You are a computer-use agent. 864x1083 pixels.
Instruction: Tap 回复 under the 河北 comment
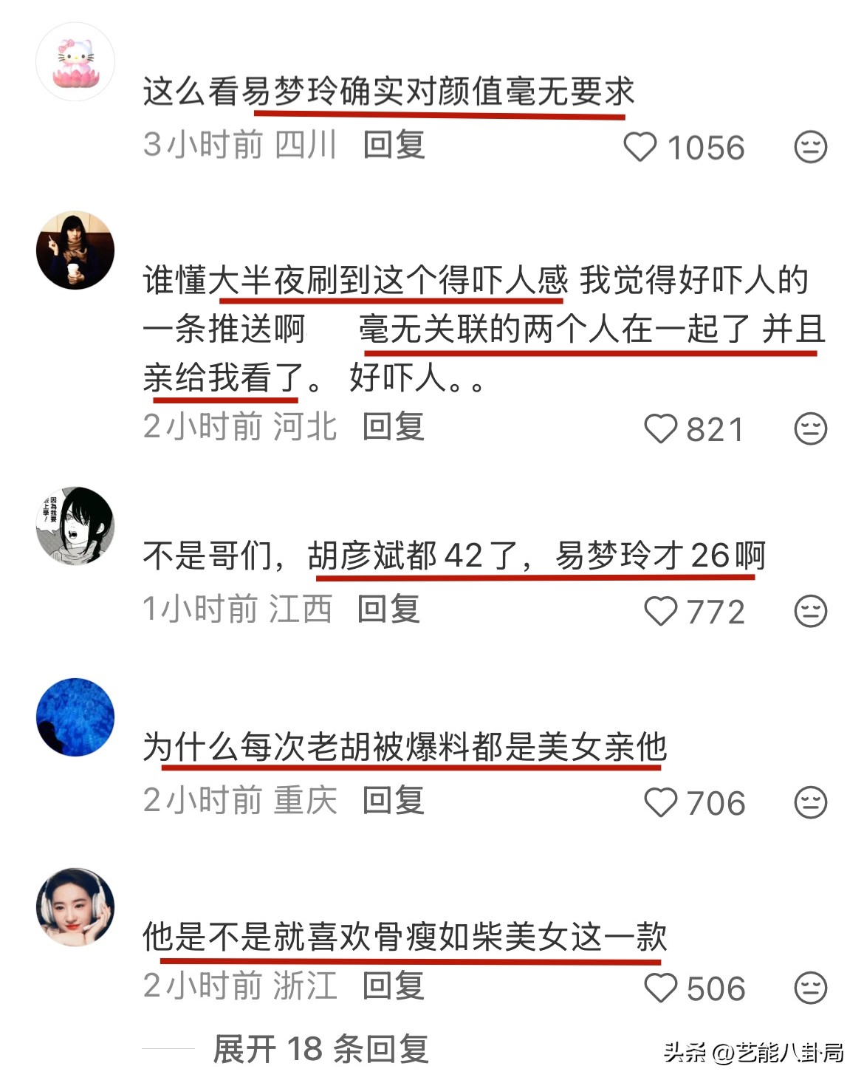(x=394, y=426)
